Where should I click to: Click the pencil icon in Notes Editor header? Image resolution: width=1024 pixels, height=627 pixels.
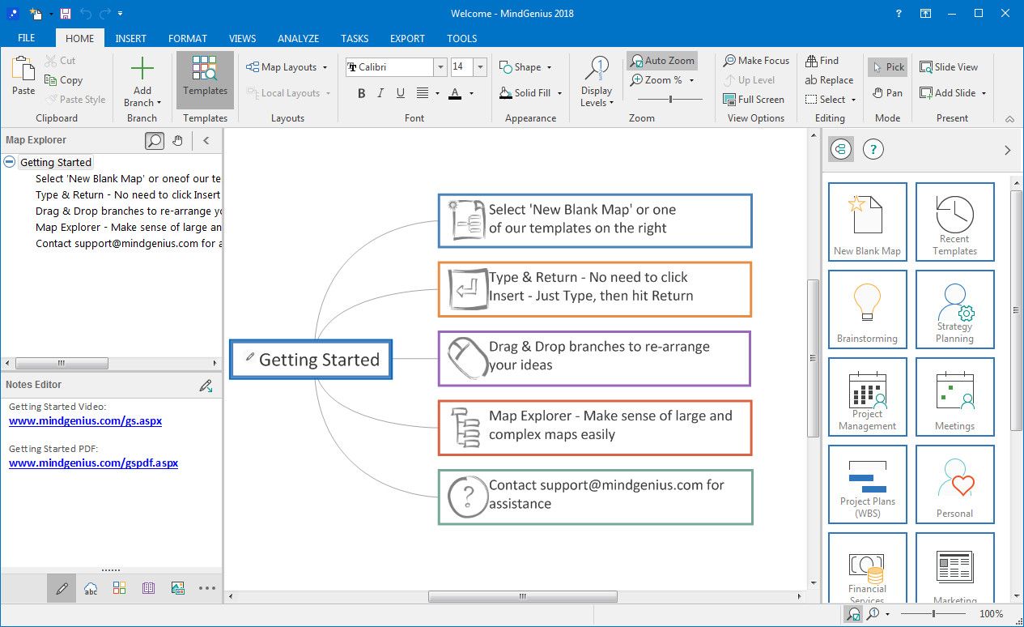pos(206,386)
